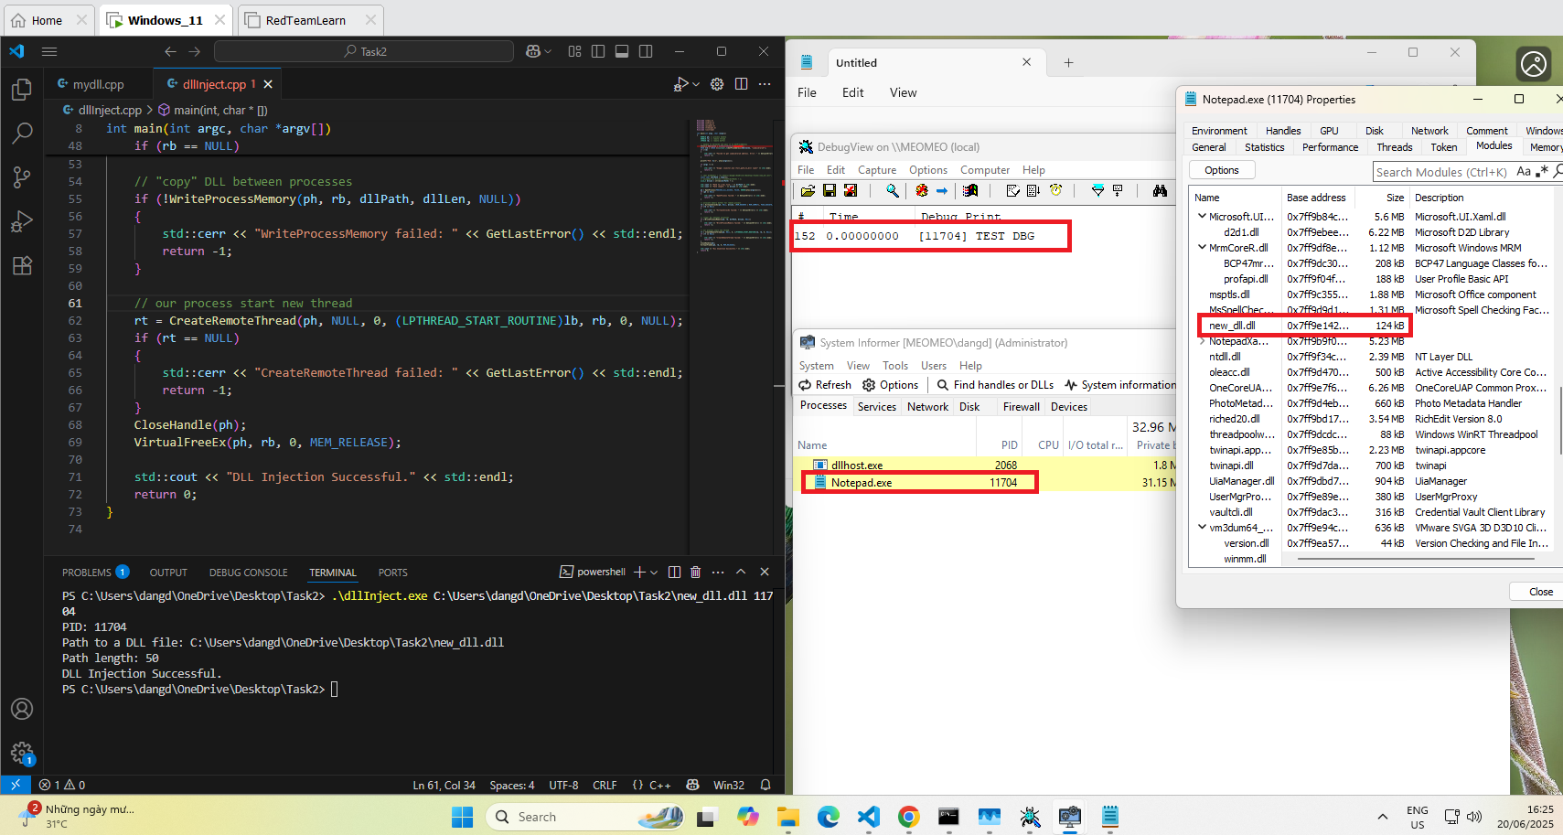
Task: Click System information in System Informer
Action: [1120, 385]
